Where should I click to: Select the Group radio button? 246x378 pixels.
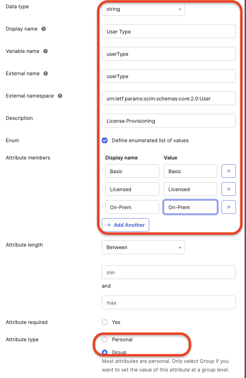coord(104,352)
